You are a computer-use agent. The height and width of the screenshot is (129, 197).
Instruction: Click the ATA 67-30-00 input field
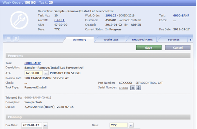pos(33,73)
